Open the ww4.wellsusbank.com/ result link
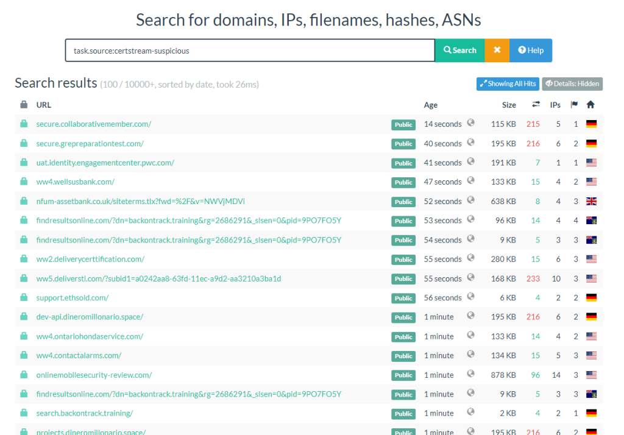This screenshot has width=624, height=435. 76,182
